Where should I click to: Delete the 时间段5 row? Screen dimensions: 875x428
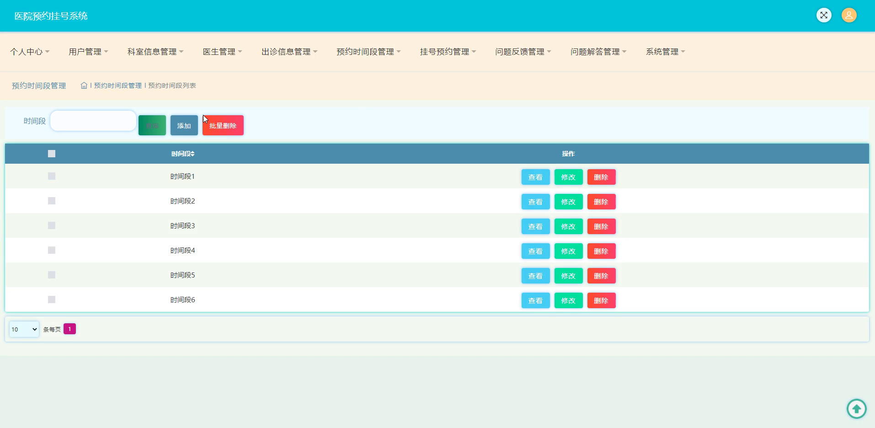tap(601, 276)
